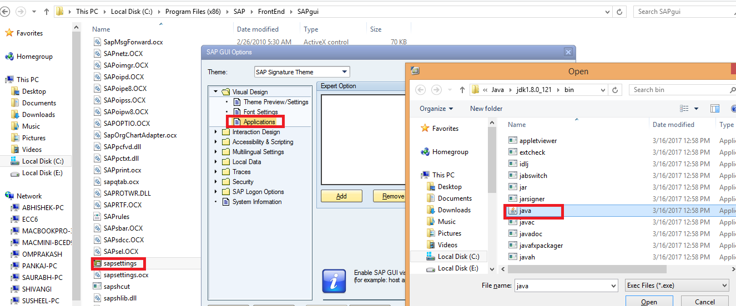Expand Accessibility & Scripting node
The height and width of the screenshot is (306, 736).
click(x=216, y=142)
